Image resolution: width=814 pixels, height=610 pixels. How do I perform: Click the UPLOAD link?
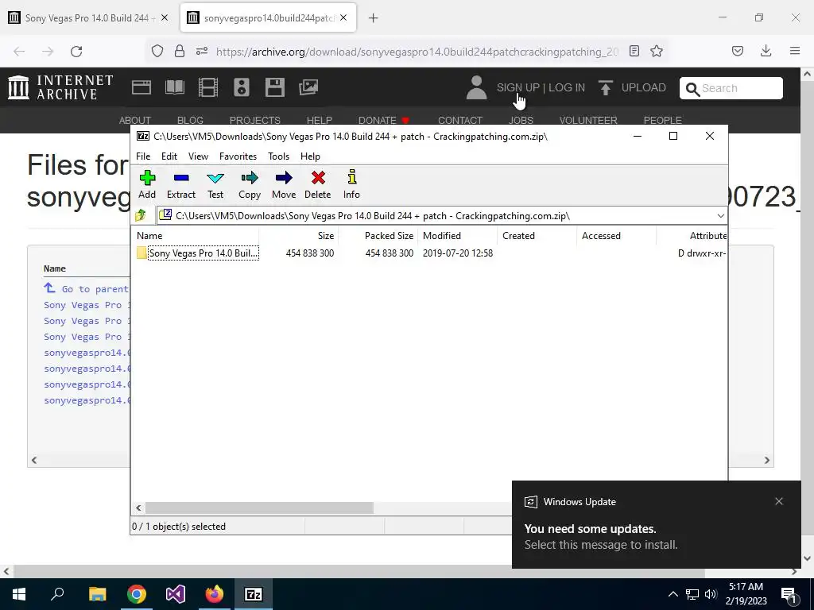pos(632,87)
